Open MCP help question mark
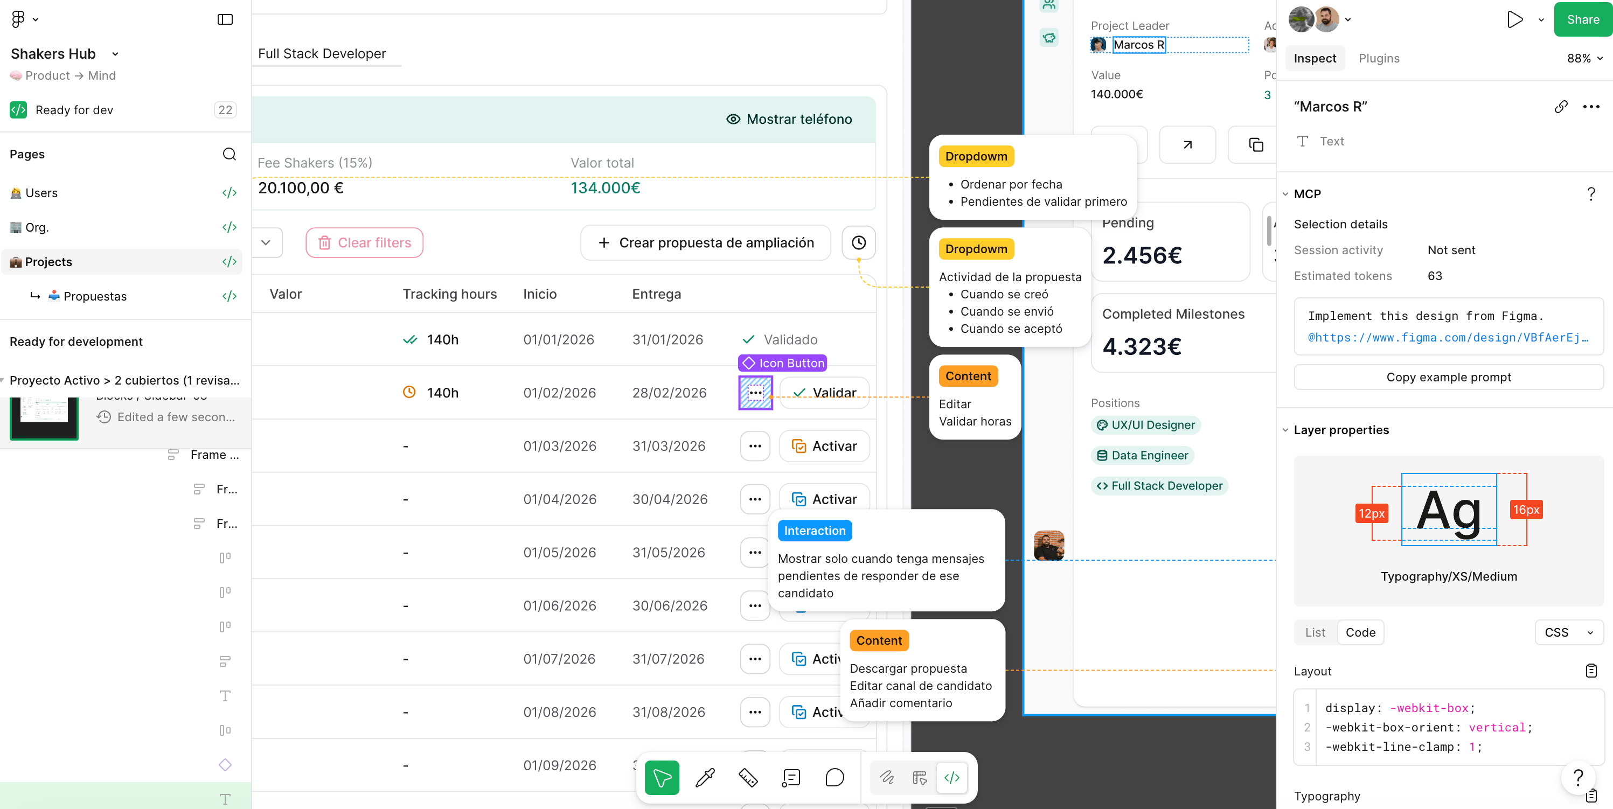Screen dimensions: 1613x809 pos(1591,194)
